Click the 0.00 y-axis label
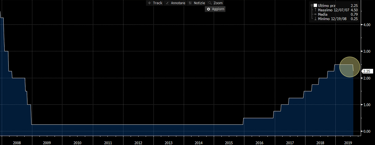Image resolution: width=375 pixels, height=145 pixels. point(367,131)
